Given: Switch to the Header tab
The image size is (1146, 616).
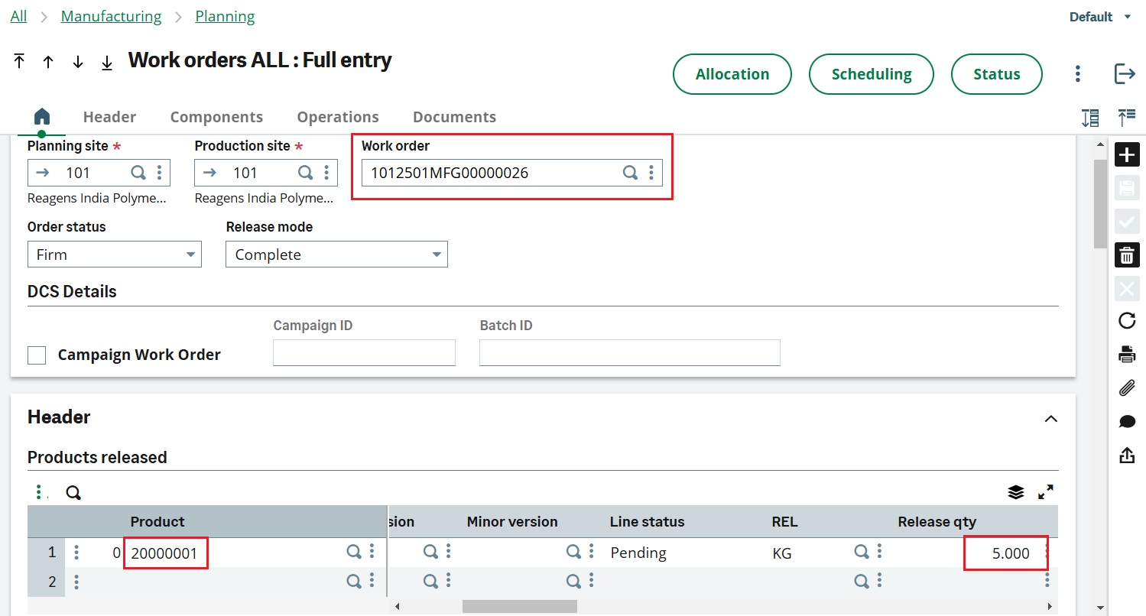Looking at the screenshot, I should [109, 117].
